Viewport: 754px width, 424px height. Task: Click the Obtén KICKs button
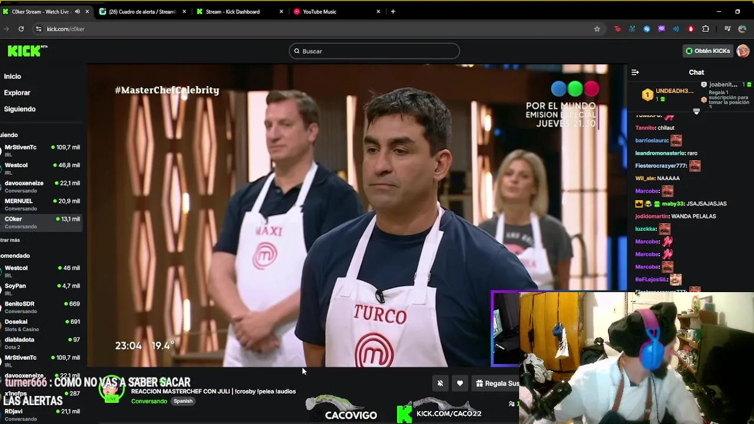[707, 51]
